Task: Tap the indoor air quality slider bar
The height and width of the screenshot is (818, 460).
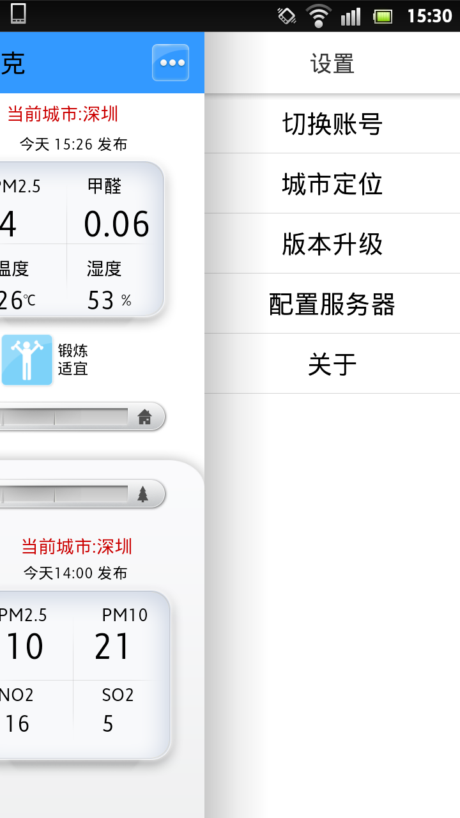Action: (82, 417)
